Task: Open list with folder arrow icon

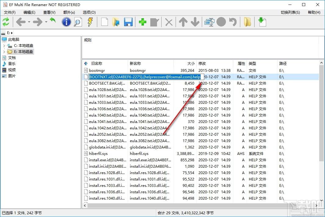Action: click(116, 22)
